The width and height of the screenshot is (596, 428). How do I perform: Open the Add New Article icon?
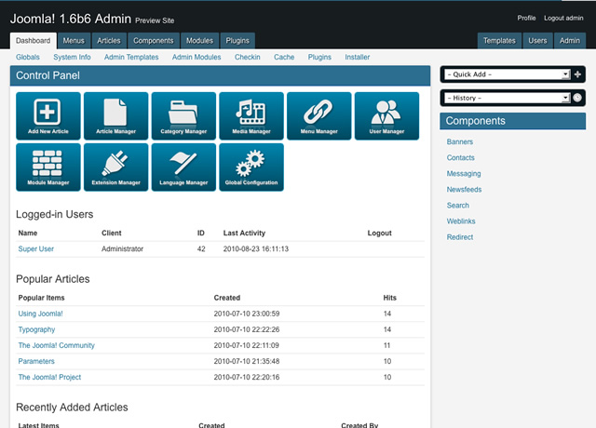(48, 115)
